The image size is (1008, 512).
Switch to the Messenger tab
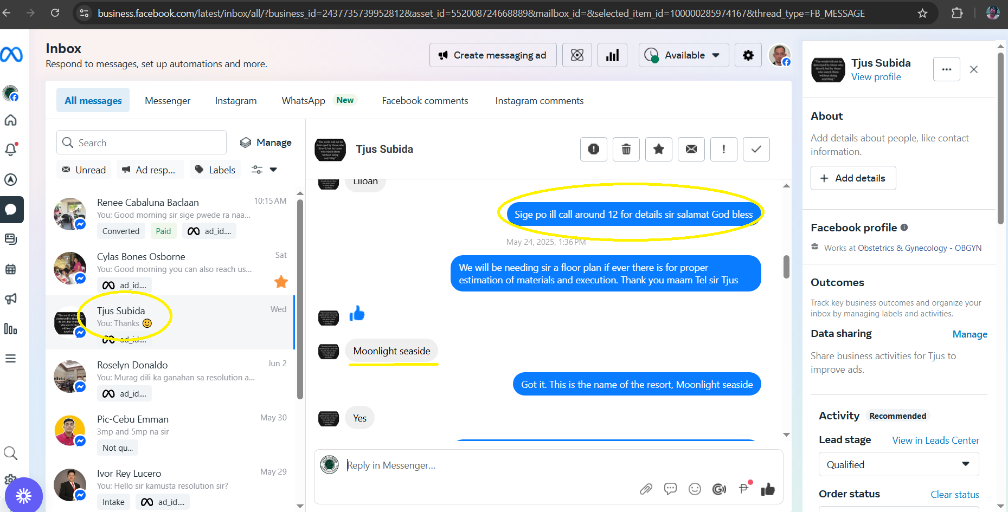click(168, 101)
